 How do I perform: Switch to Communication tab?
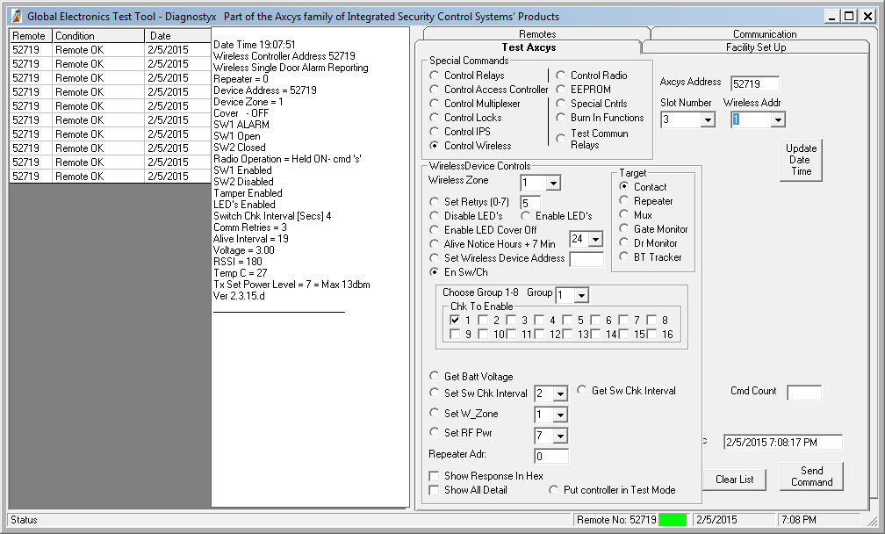point(764,33)
